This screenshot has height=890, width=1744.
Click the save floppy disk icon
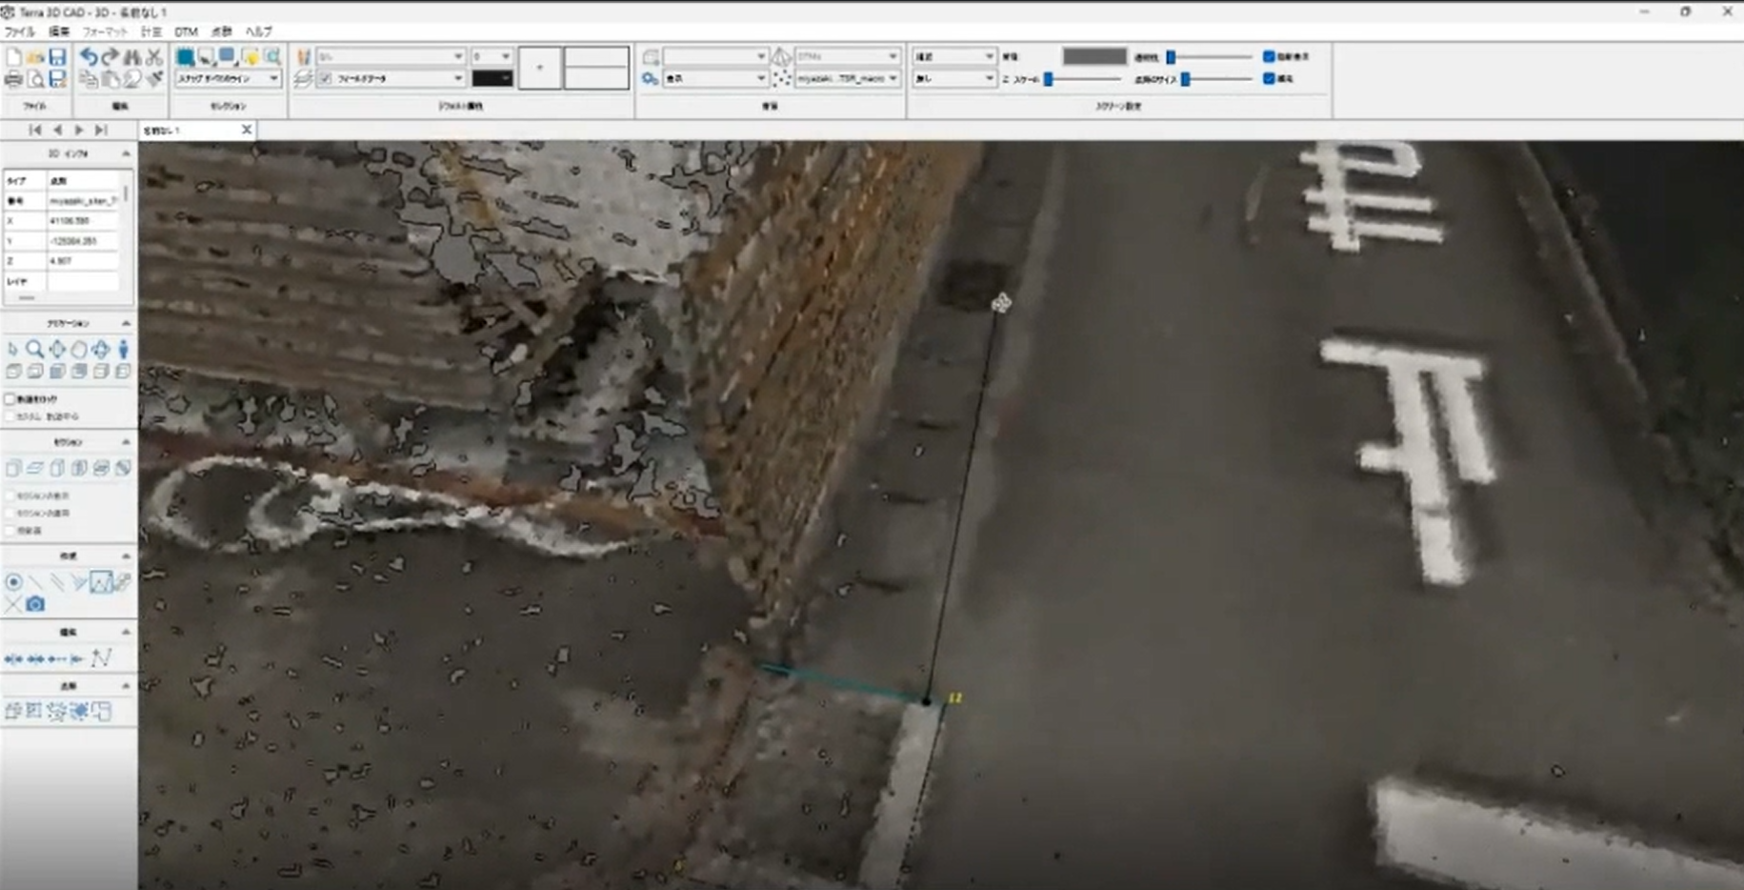(x=57, y=57)
